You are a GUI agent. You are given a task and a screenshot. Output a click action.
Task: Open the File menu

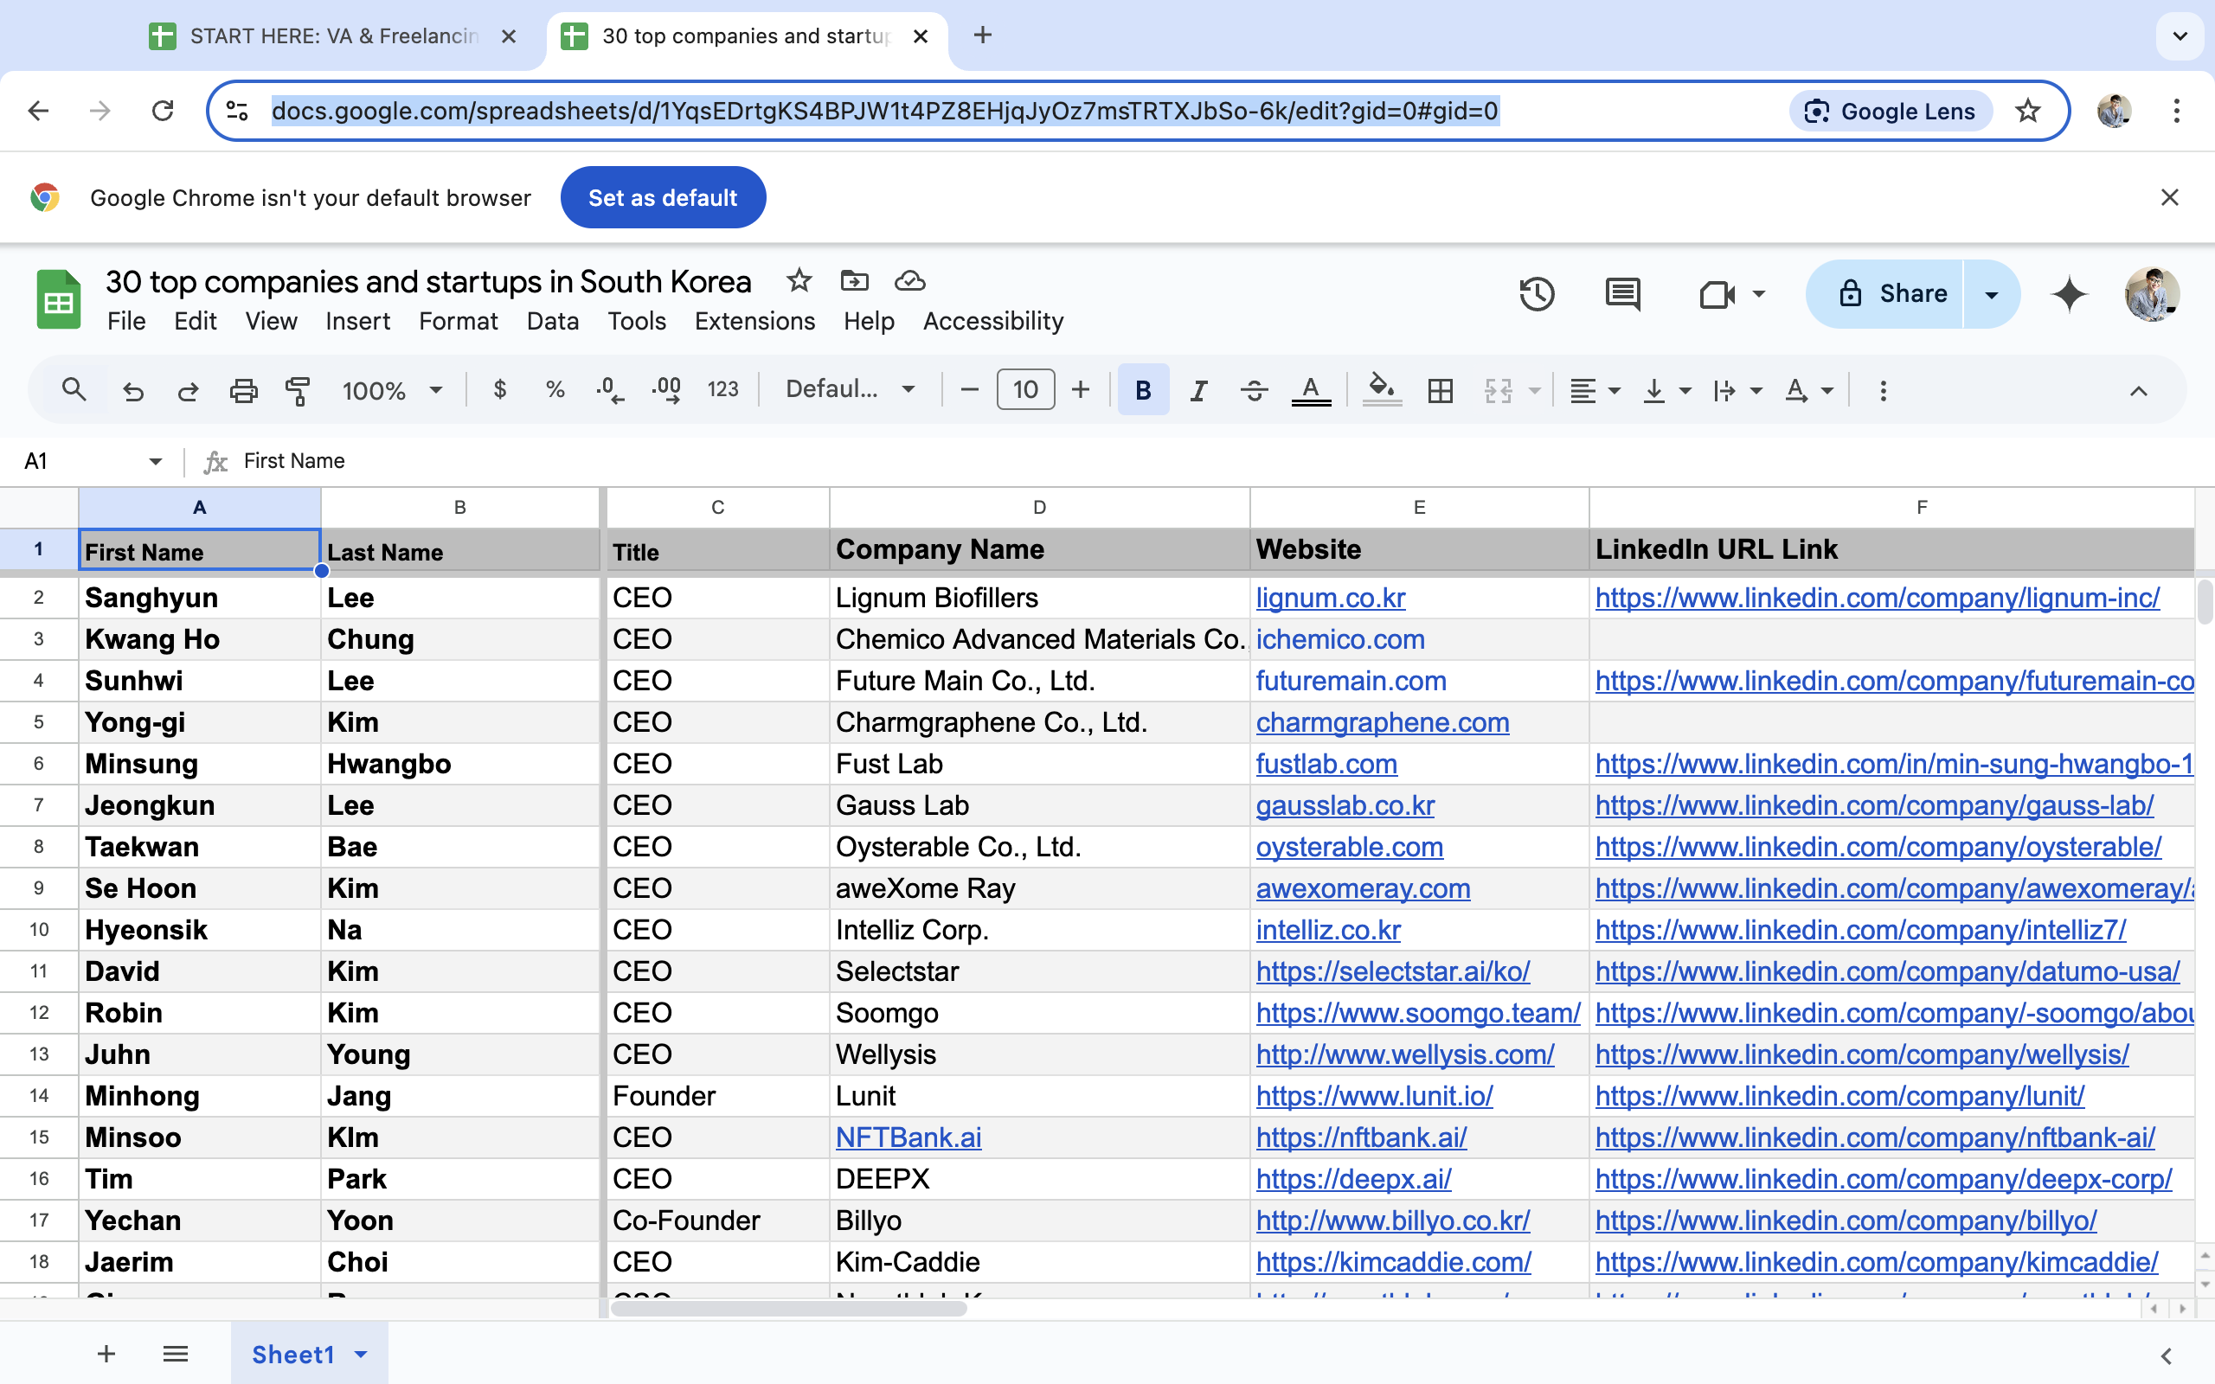(x=126, y=321)
